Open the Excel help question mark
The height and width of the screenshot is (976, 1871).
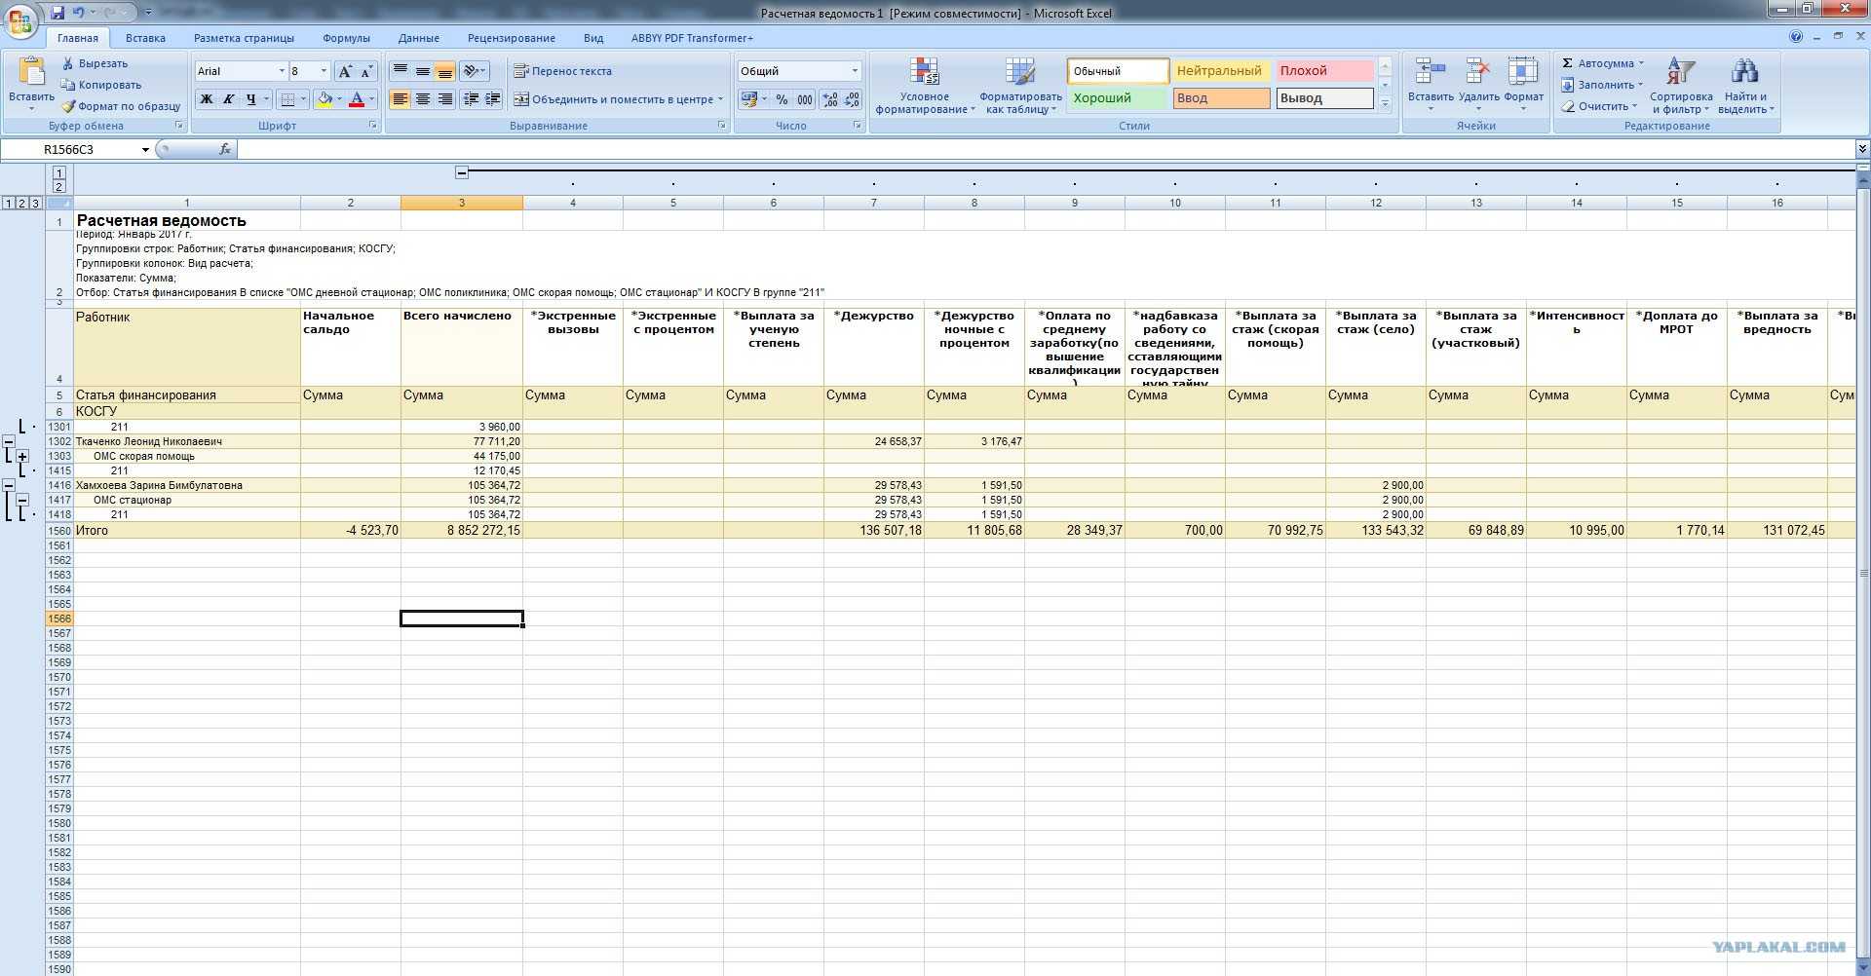[x=1796, y=37]
